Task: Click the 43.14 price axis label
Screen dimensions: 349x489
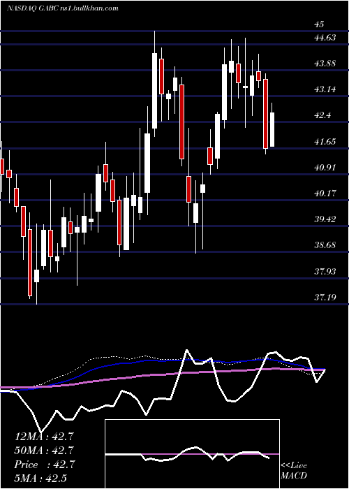Action: click(325, 89)
